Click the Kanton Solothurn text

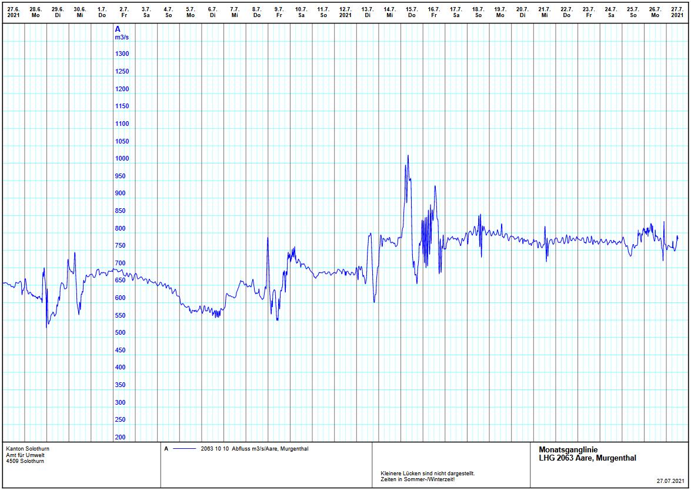click(28, 449)
